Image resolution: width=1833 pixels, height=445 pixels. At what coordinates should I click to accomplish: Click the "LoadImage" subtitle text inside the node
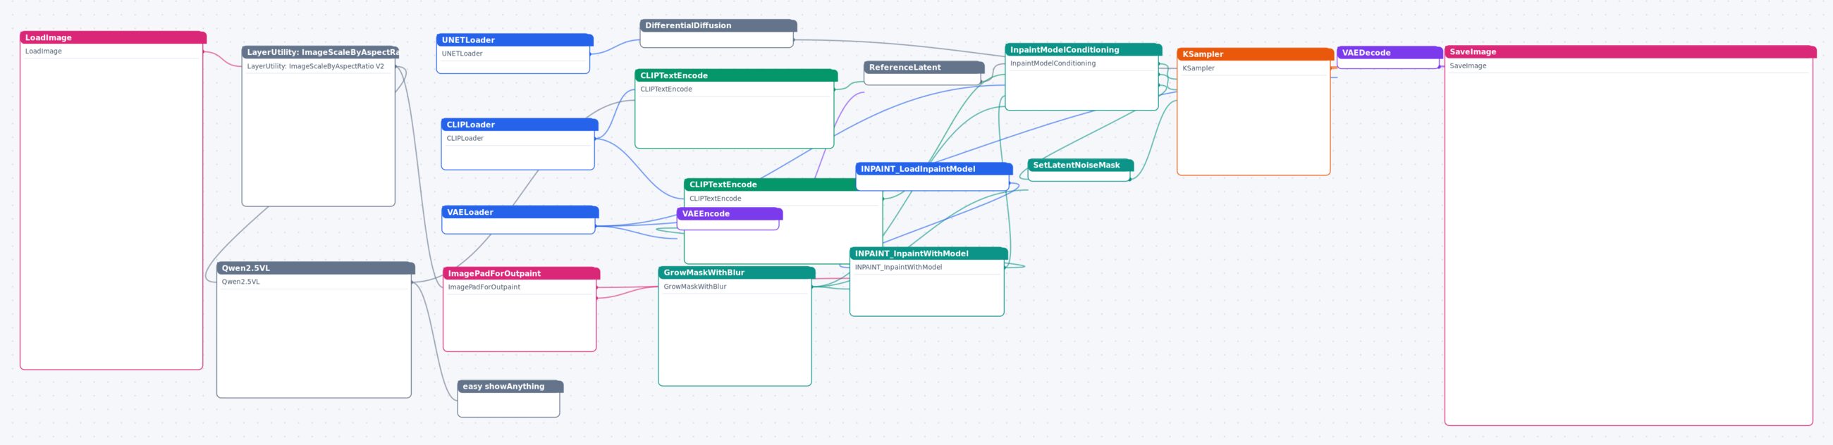[44, 51]
